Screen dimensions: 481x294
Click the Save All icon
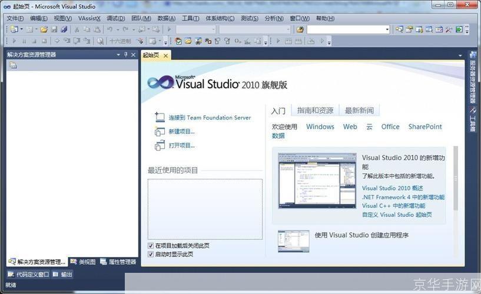pyautogui.click(x=64, y=29)
